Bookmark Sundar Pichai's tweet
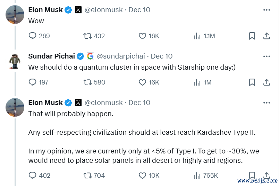 tap(252, 82)
